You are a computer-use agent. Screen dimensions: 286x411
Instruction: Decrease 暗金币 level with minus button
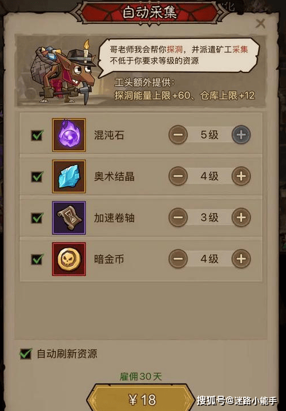178,259
